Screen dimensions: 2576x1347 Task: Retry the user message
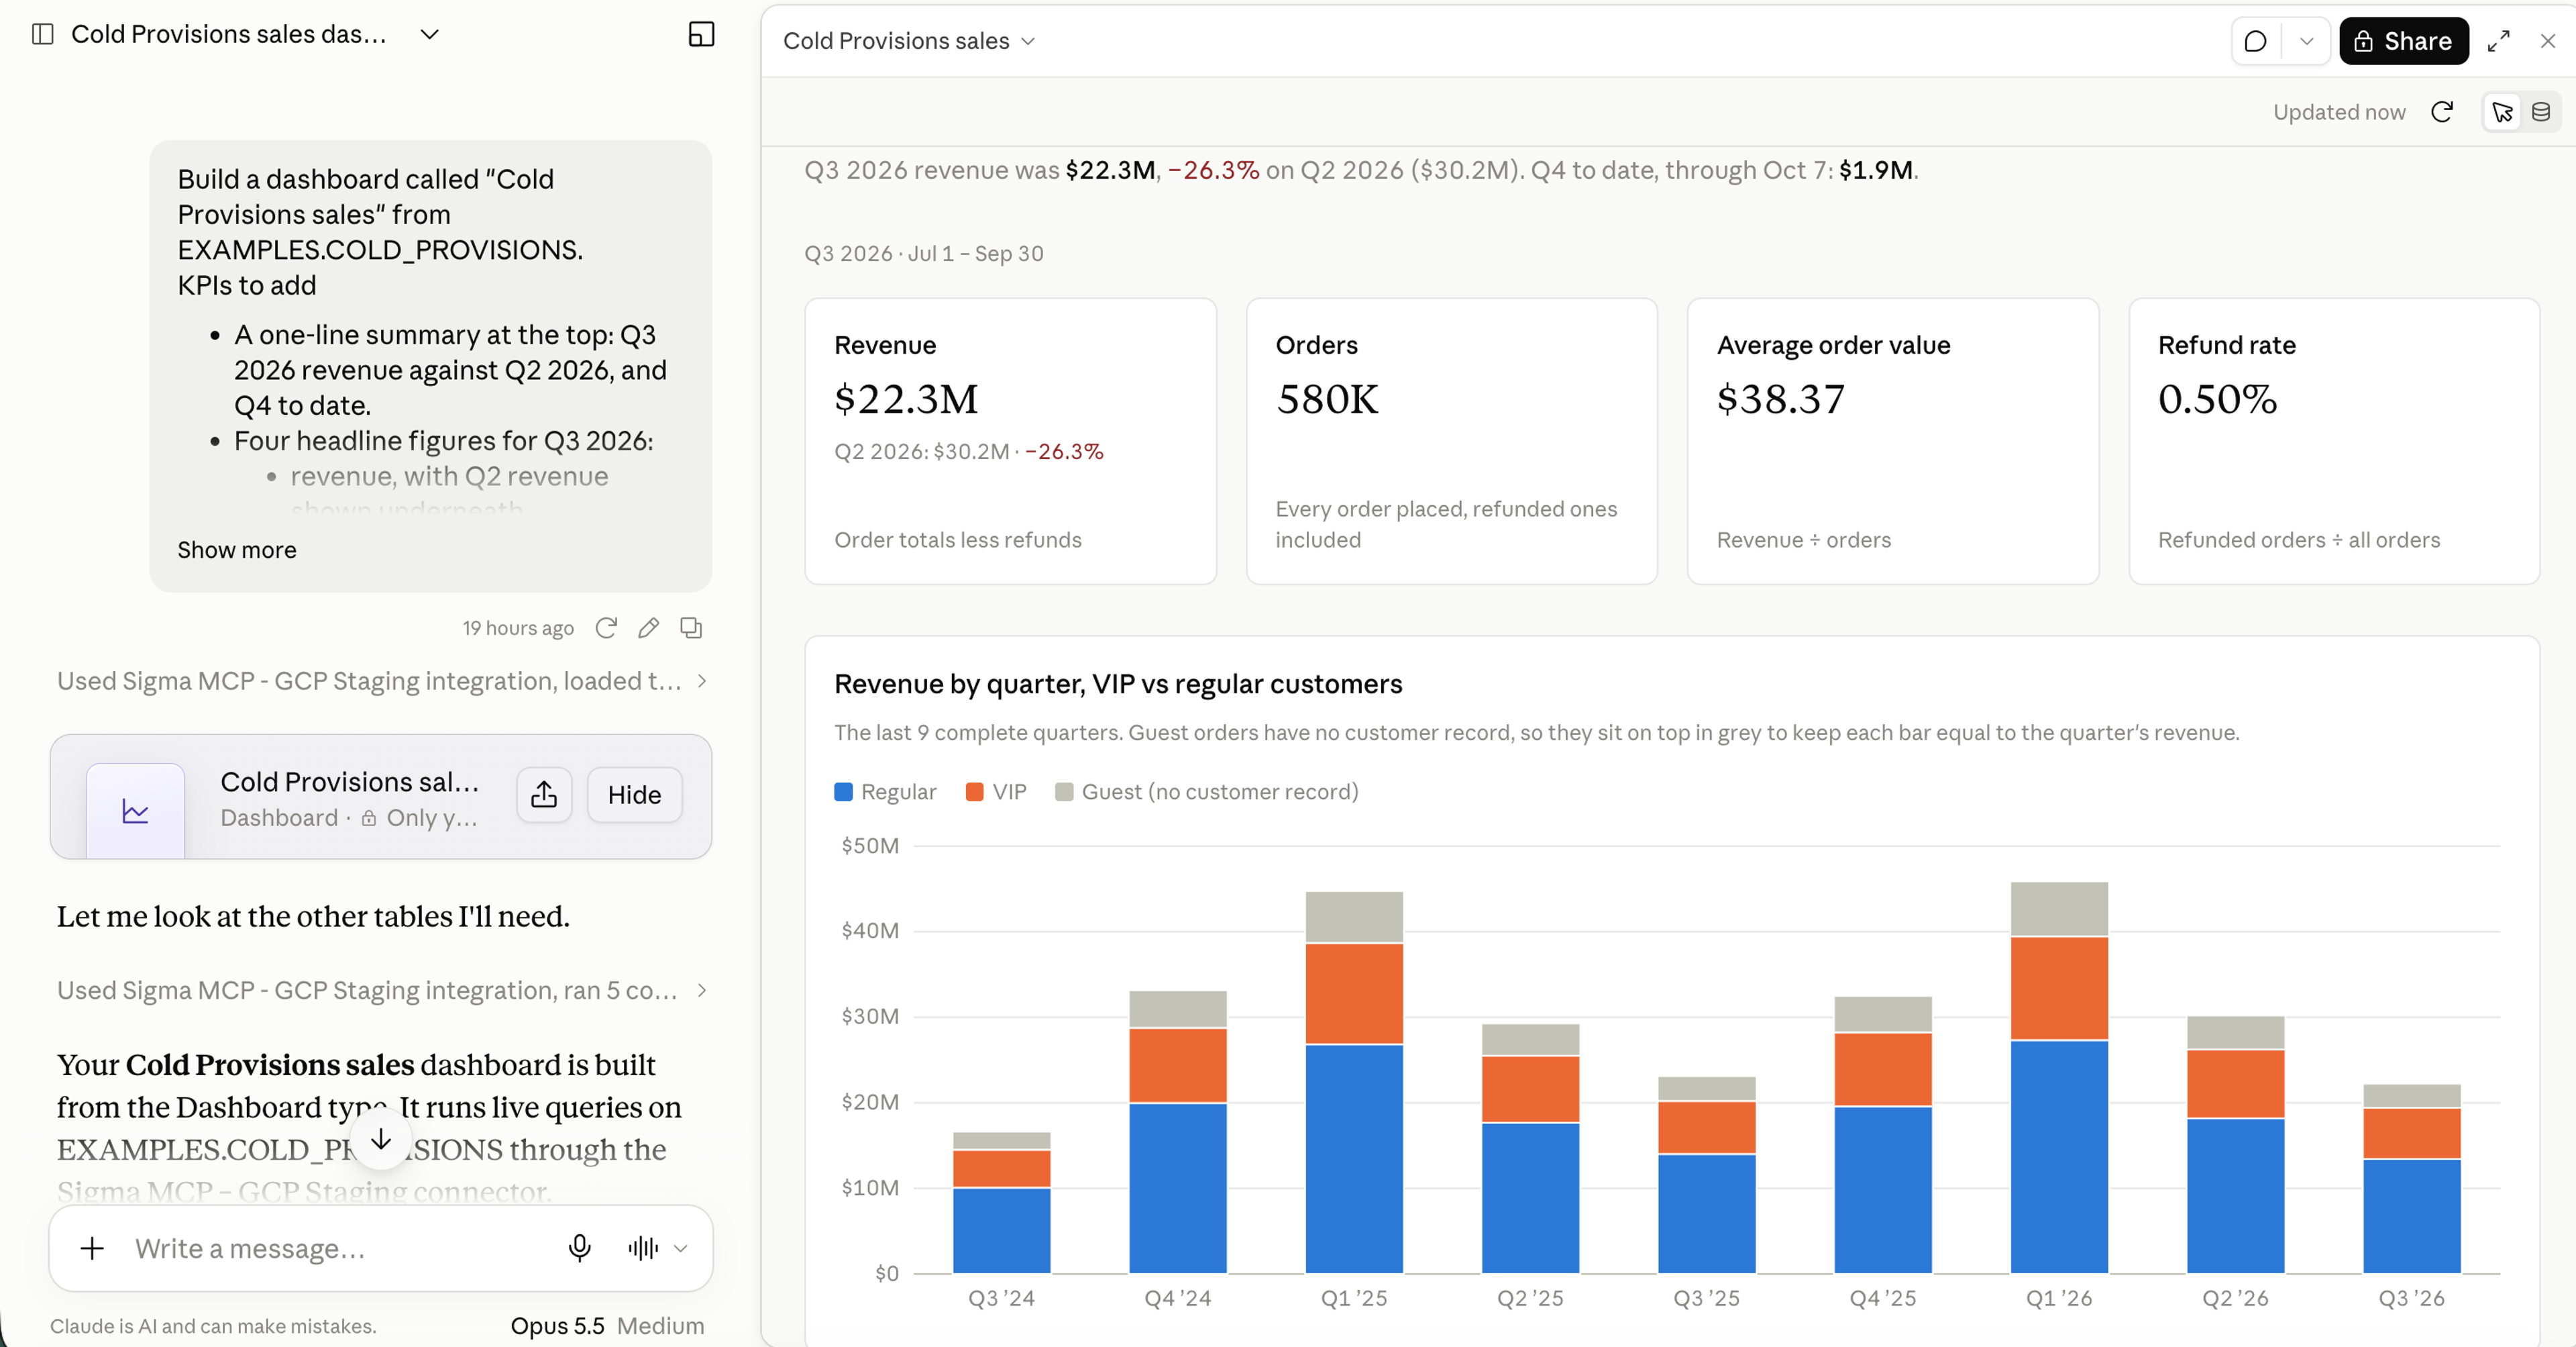(606, 628)
